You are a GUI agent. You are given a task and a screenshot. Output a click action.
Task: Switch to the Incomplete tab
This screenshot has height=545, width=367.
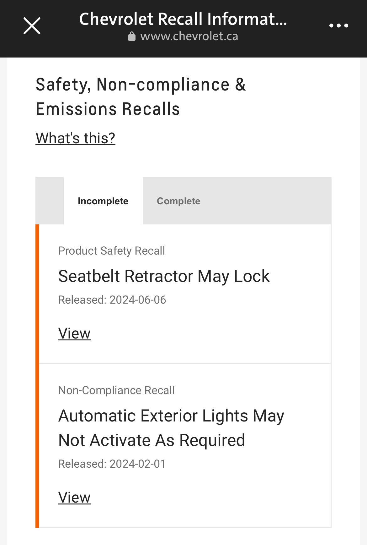(x=103, y=201)
